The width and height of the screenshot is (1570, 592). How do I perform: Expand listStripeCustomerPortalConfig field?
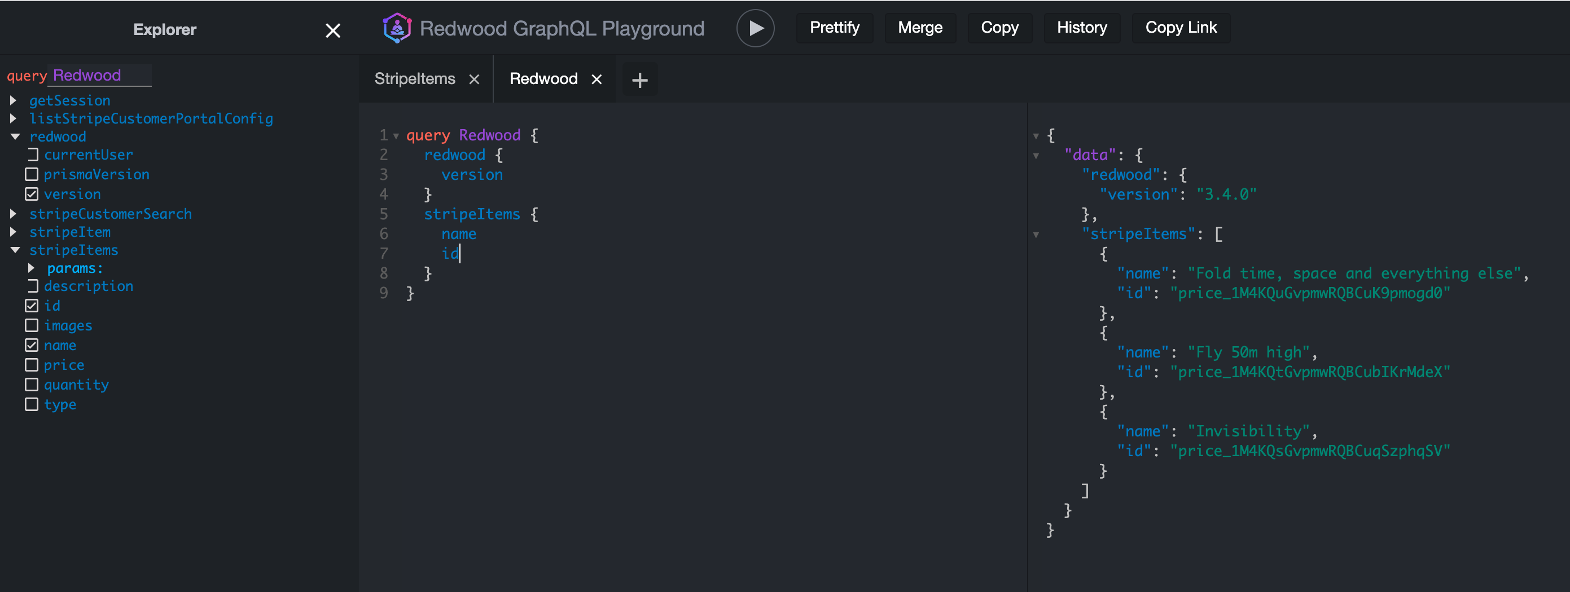click(13, 118)
